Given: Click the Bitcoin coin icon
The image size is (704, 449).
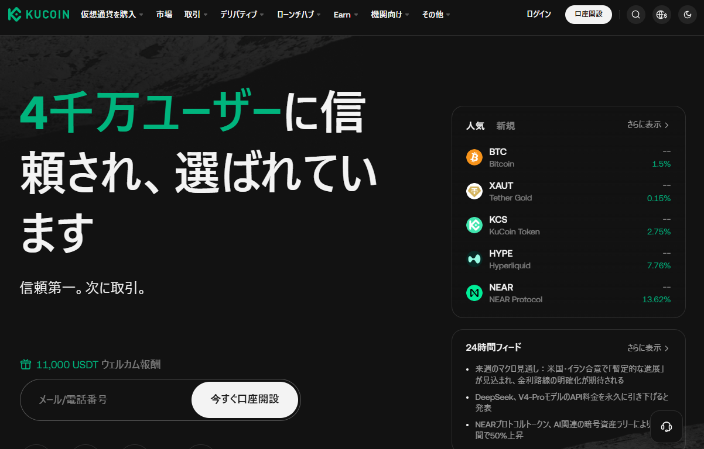Looking at the screenshot, I should [x=474, y=157].
